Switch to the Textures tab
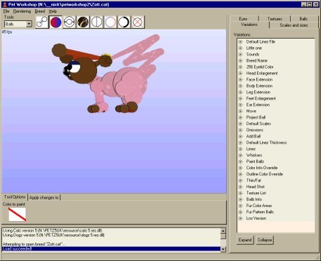This screenshot has height=261, width=321. point(275,19)
